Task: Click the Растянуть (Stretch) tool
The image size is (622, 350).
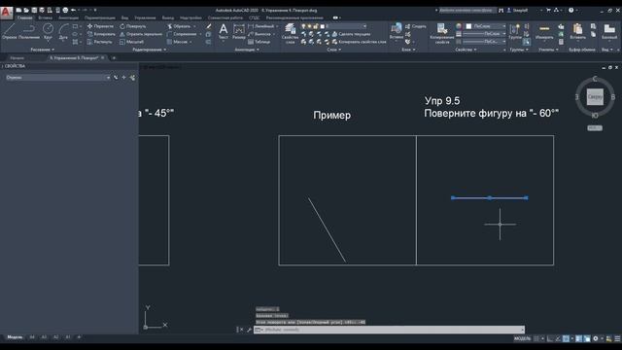Action: tap(100, 42)
